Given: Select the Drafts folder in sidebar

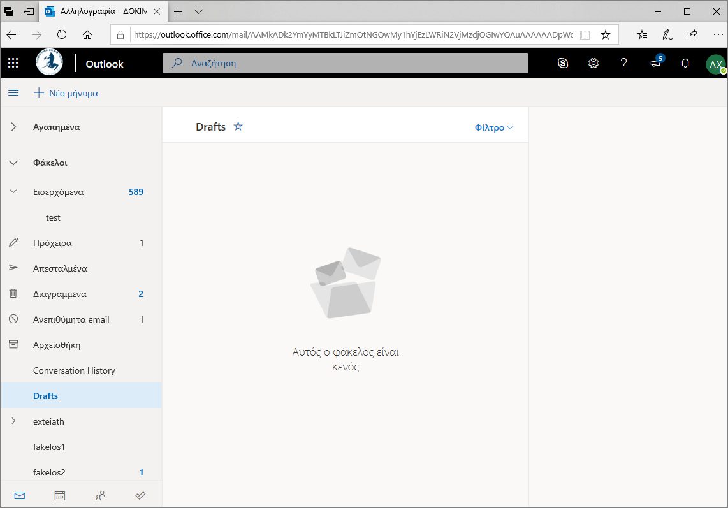Looking at the screenshot, I should (81, 396).
